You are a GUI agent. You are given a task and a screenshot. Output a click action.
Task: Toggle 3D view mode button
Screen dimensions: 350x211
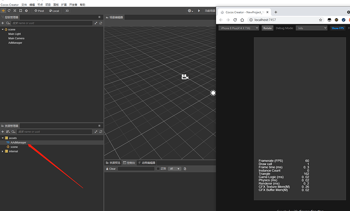67,11
